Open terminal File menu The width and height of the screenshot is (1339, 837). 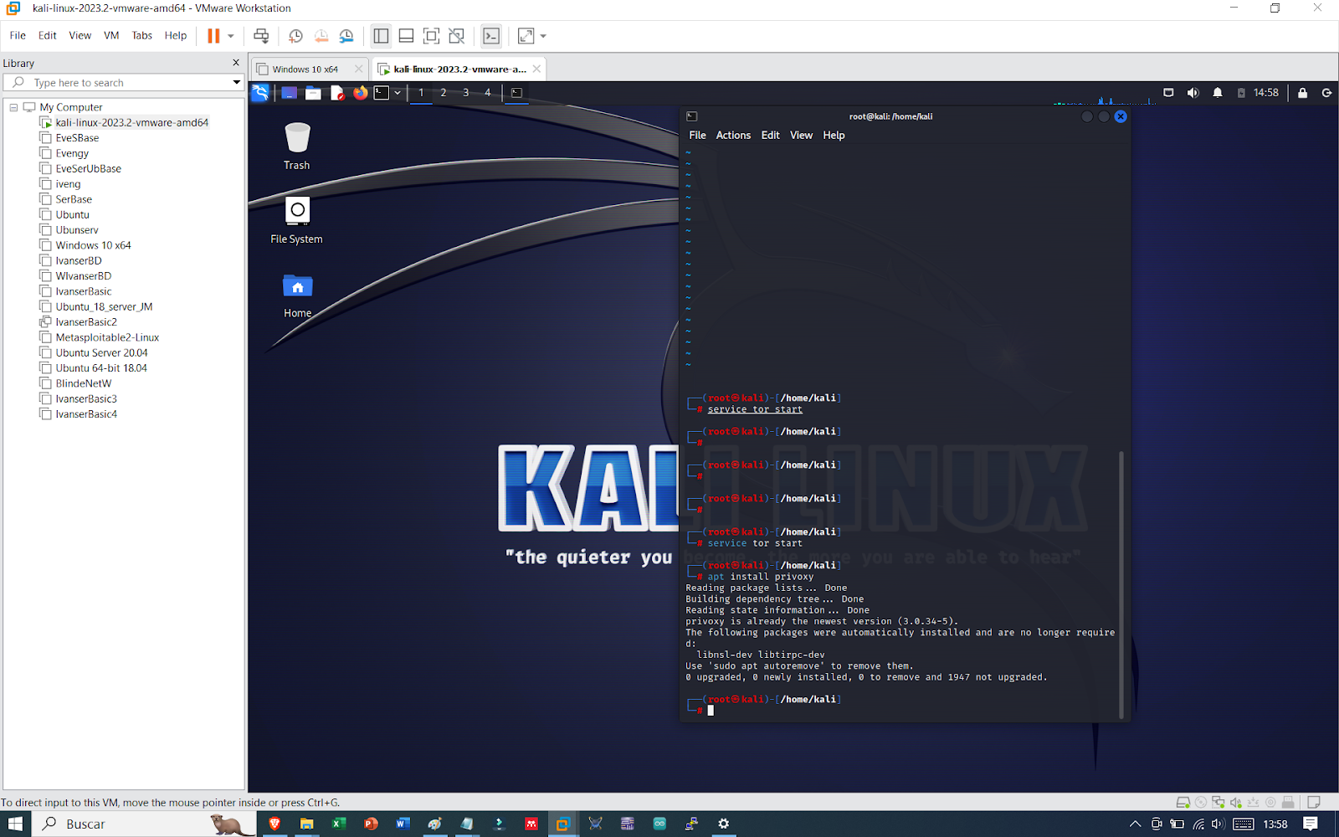coord(697,135)
